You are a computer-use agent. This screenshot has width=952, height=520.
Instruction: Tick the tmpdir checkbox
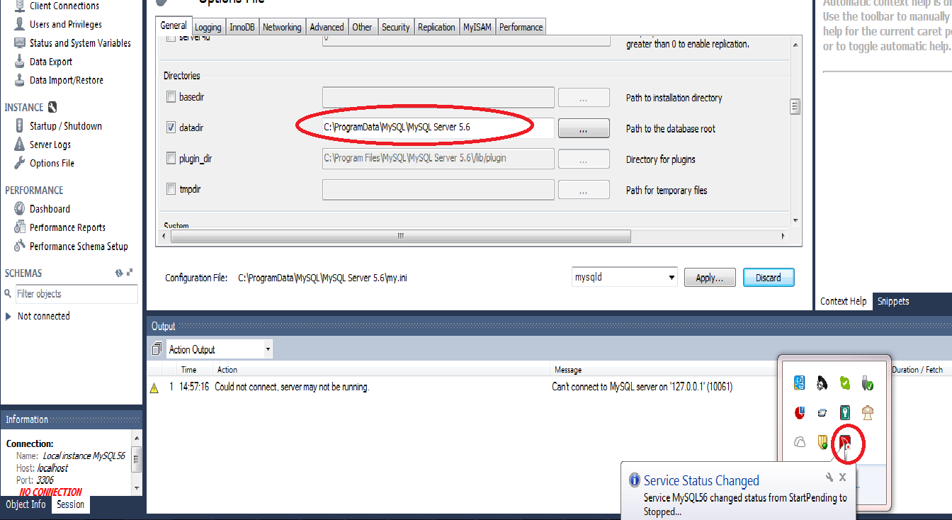click(x=171, y=189)
